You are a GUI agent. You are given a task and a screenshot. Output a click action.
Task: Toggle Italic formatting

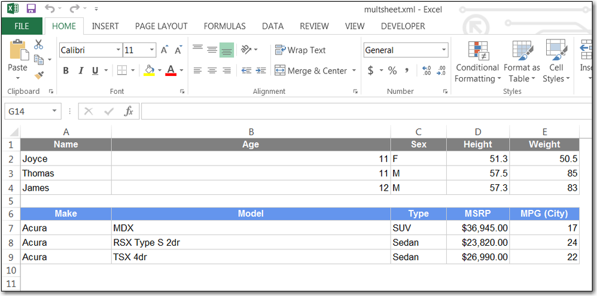pos(81,71)
